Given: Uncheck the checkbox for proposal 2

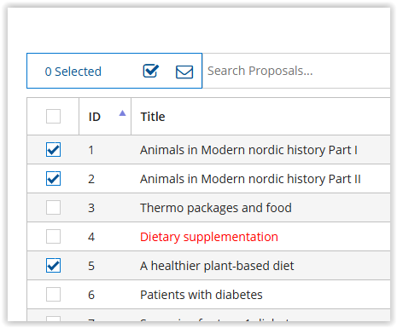Looking at the screenshot, I should (53, 179).
